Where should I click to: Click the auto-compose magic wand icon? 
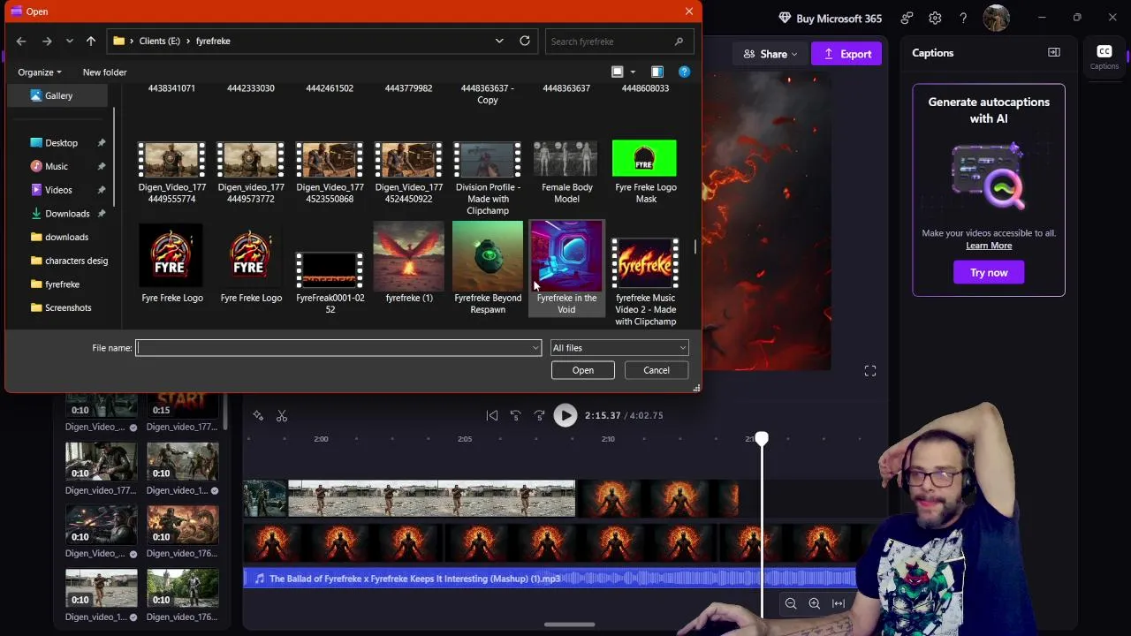click(x=258, y=415)
